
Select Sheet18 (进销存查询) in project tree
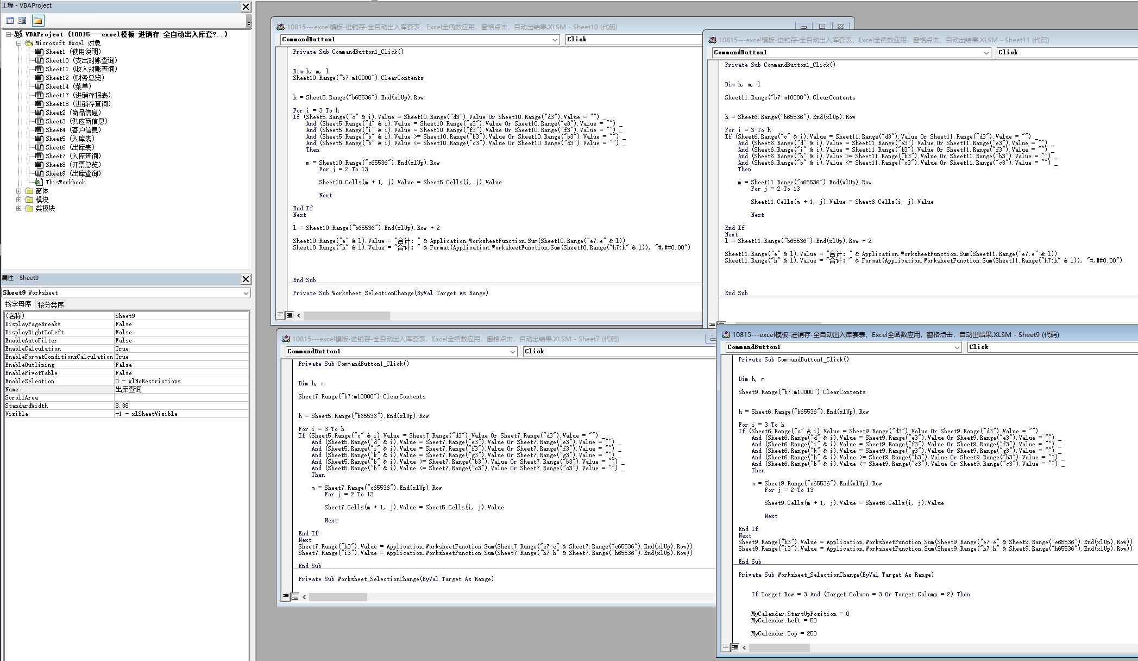78,104
